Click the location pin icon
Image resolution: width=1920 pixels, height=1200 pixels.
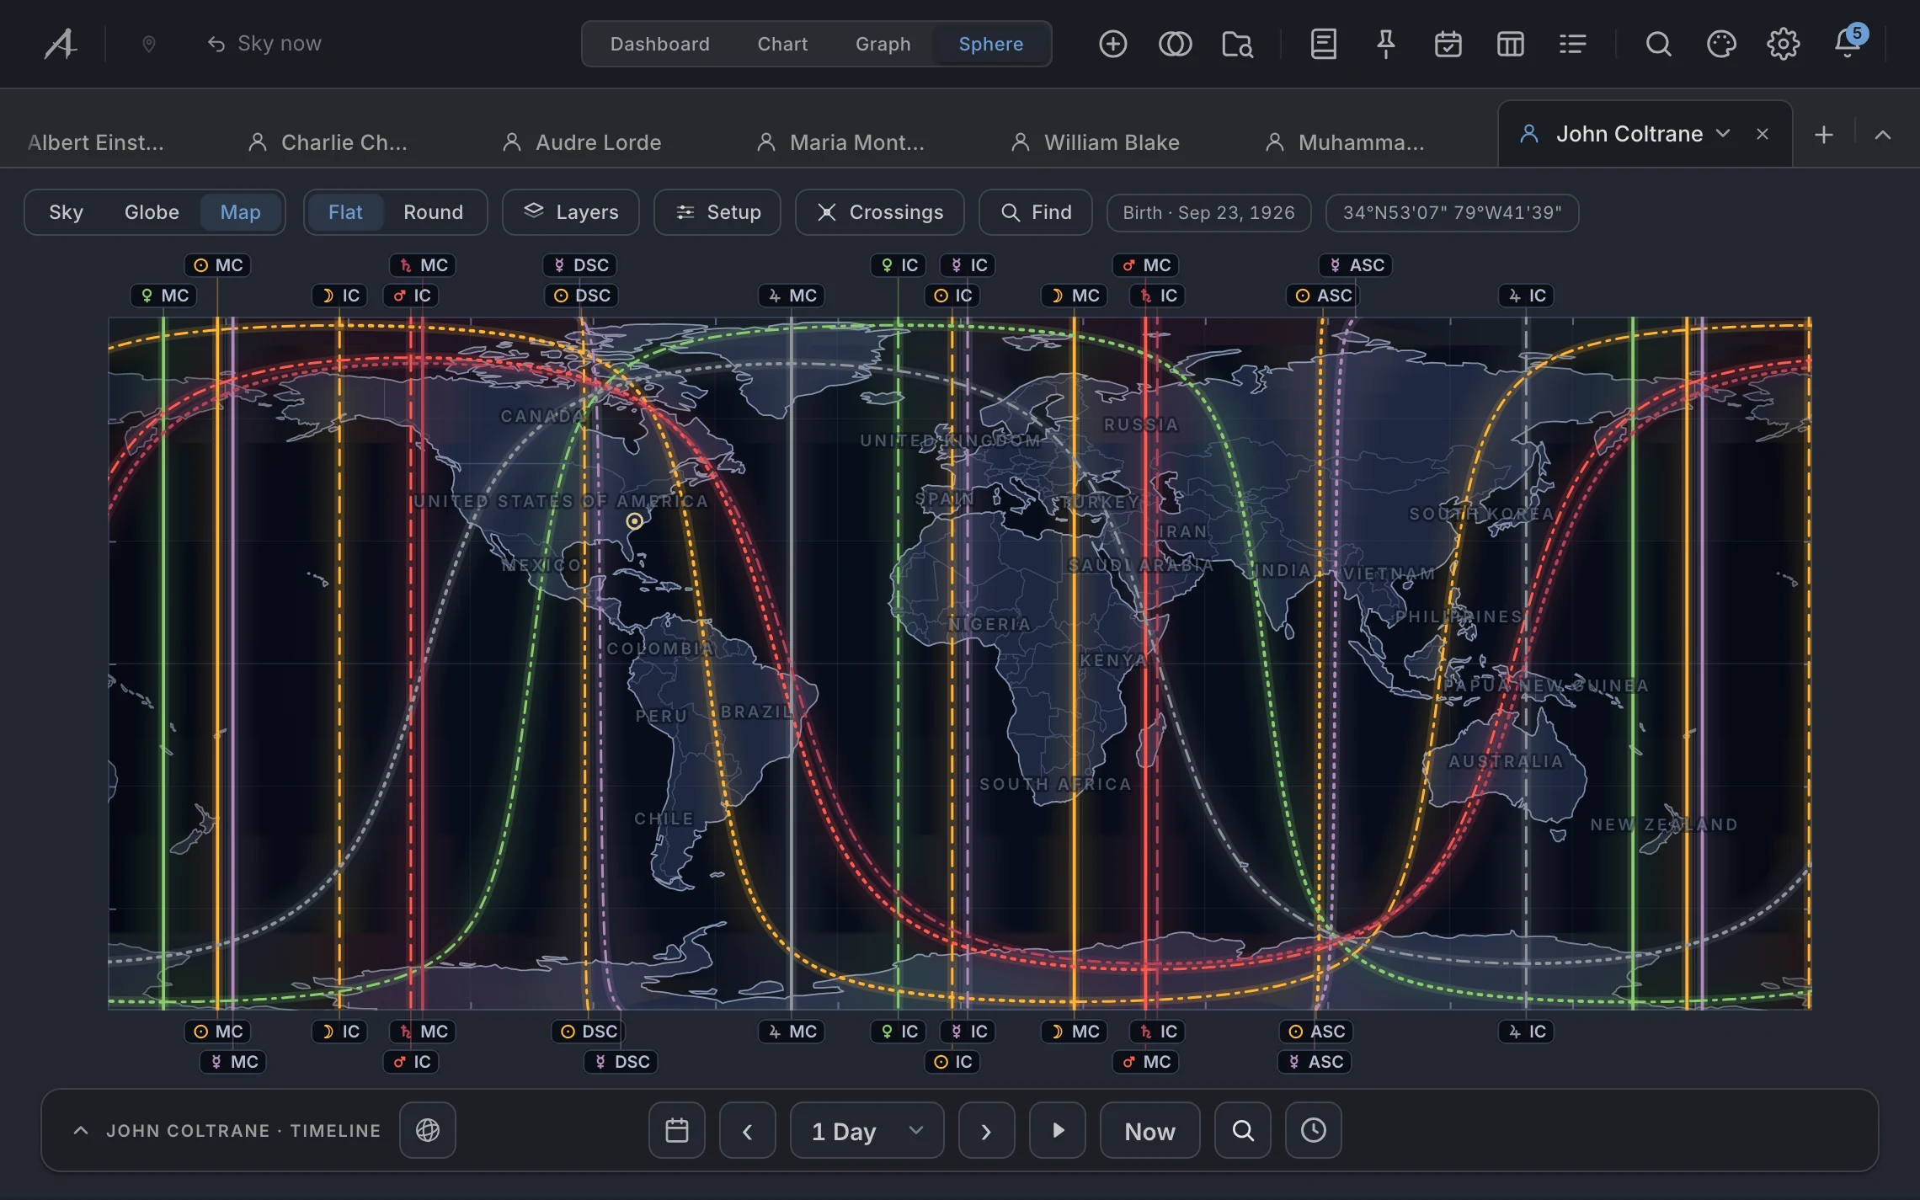pos(149,44)
